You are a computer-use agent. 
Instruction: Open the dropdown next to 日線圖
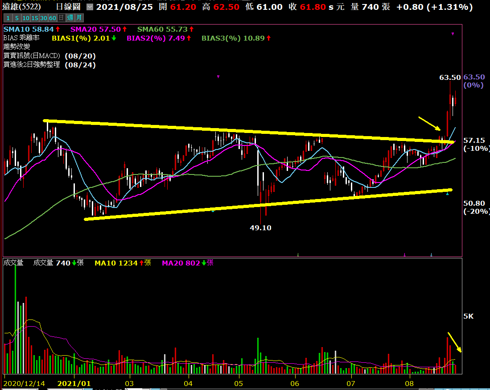(90, 7)
